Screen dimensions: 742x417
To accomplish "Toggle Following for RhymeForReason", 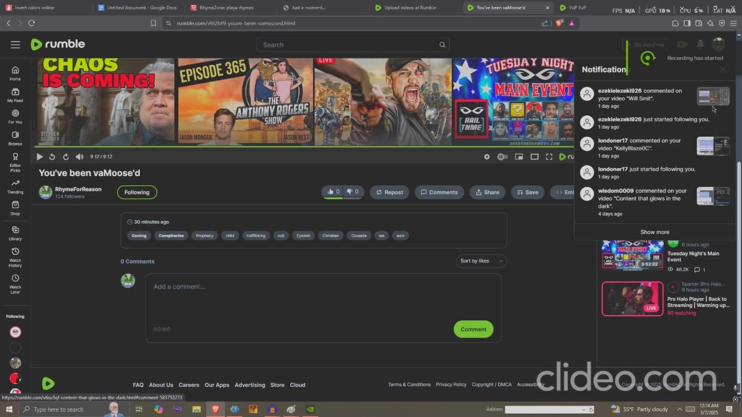I will point(137,192).
